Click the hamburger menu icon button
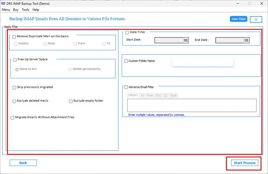The height and width of the screenshot is (174, 268). click(256, 20)
